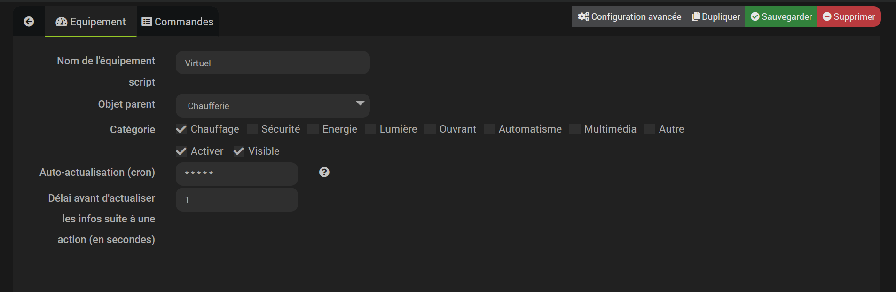The image size is (896, 292).
Task: Click the Supprimer button
Action: click(x=849, y=16)
